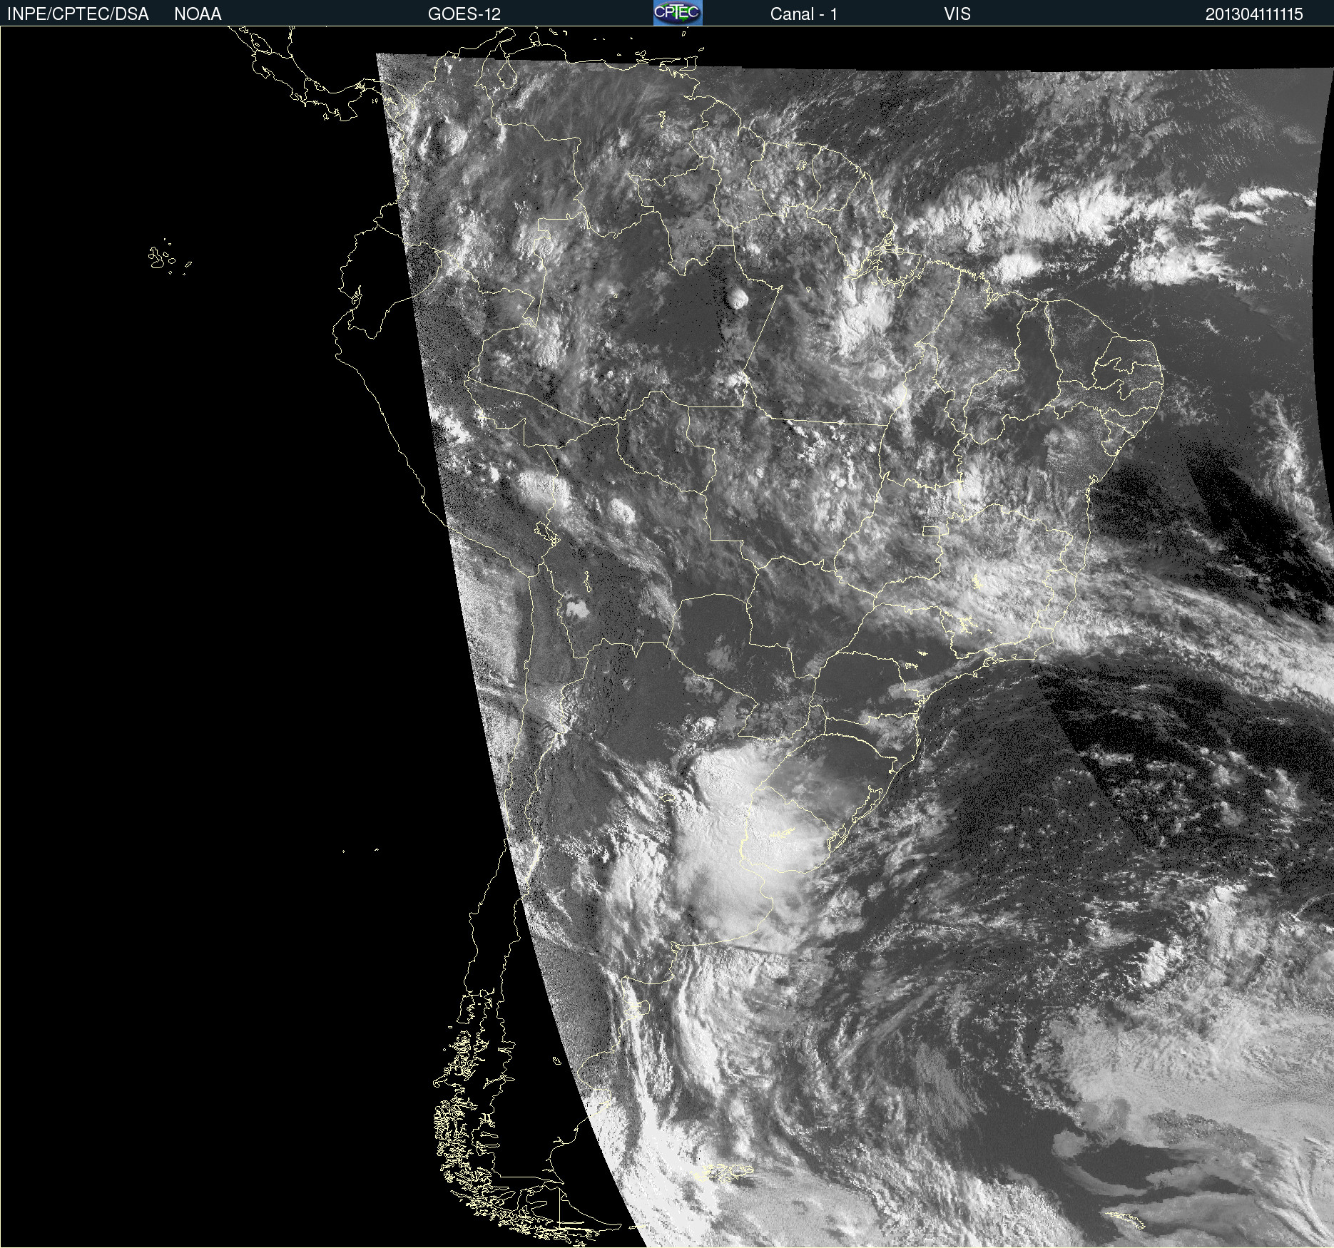Click the VIS label in the header
The width and height of the screenshot is (1334, 1248).
click(957, 14)
